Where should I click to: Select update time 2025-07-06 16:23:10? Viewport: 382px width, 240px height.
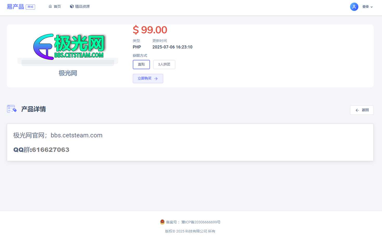pos(172,47)
